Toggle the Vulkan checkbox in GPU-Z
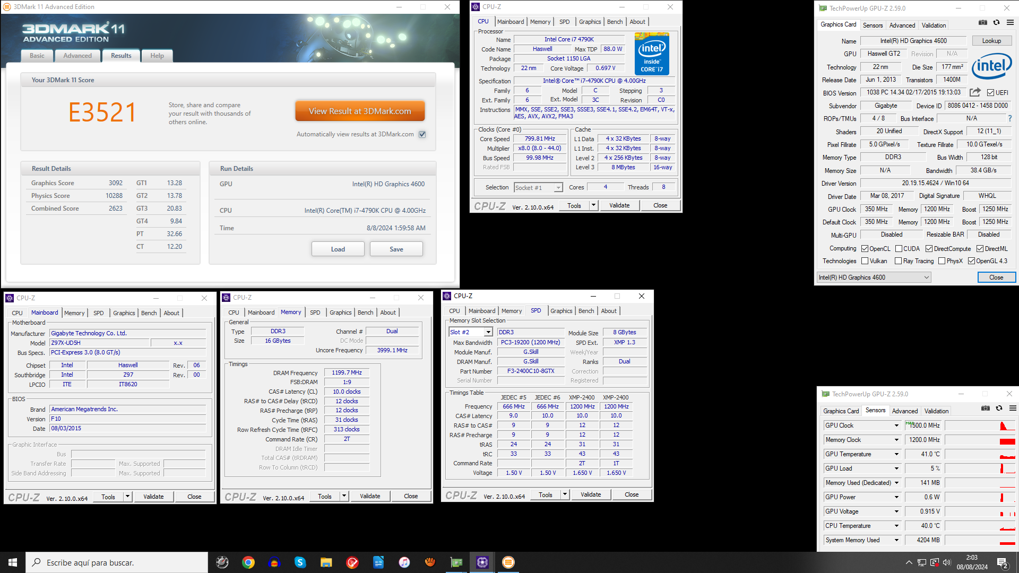This screenshot has width=1019, height=573. (865, 261)
